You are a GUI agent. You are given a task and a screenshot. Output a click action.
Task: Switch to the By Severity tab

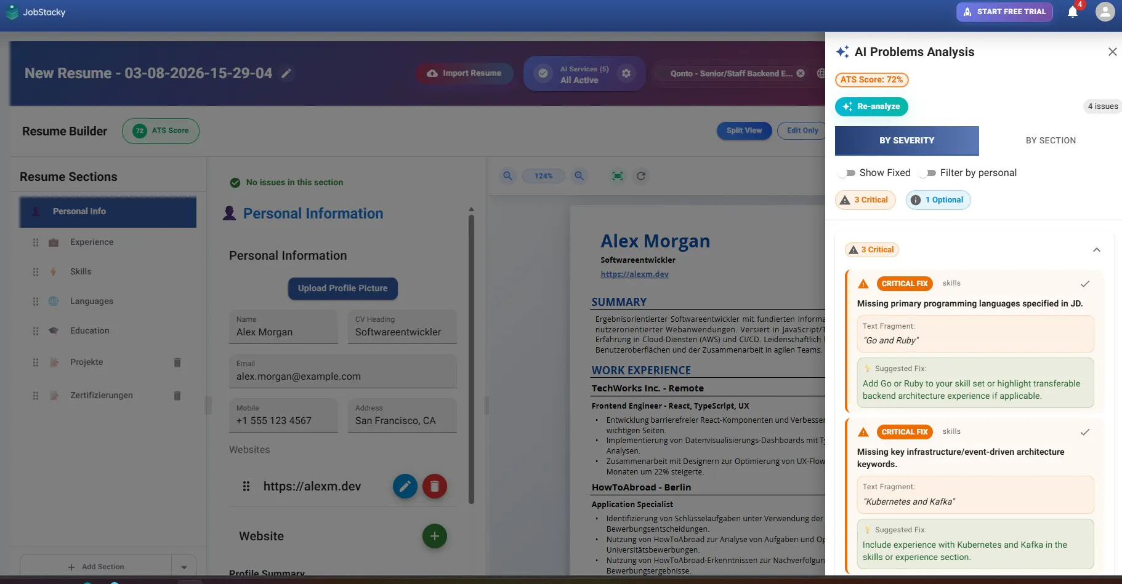point(906,140)
